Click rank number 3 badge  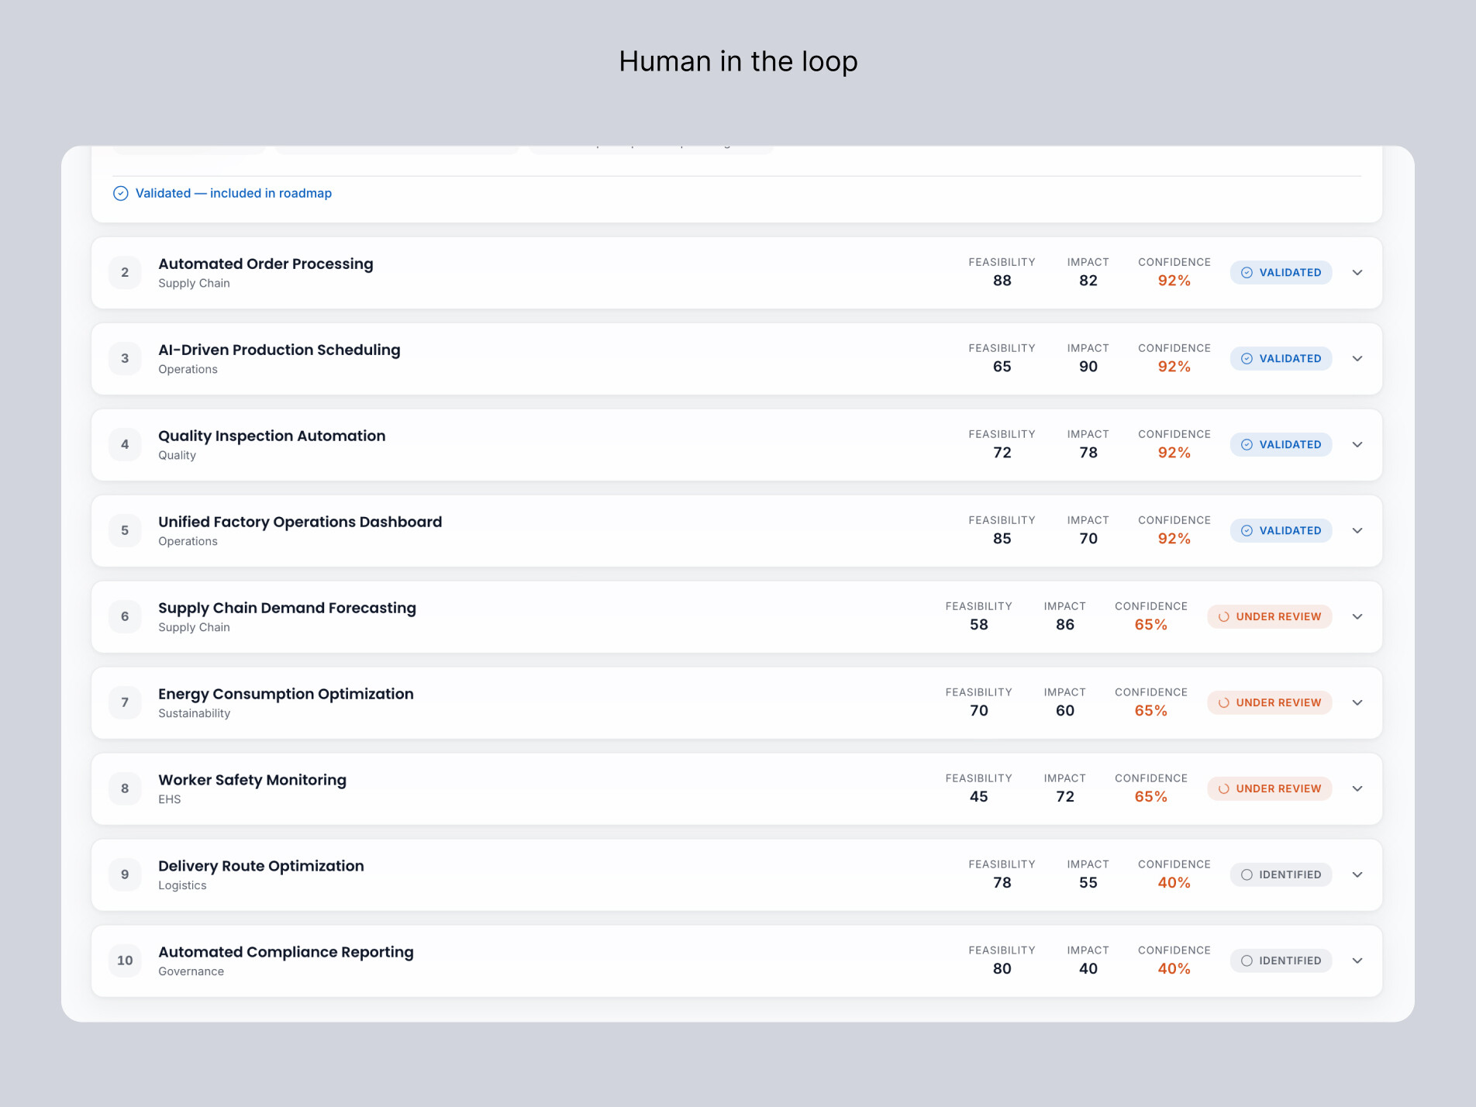125,359
